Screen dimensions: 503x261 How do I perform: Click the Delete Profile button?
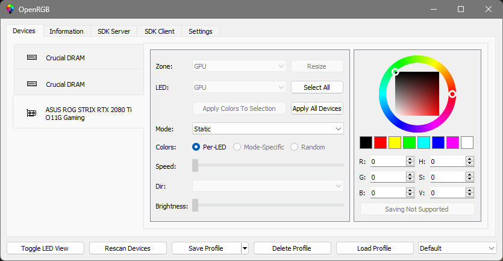pyautogui.click(x=292, y=248)
